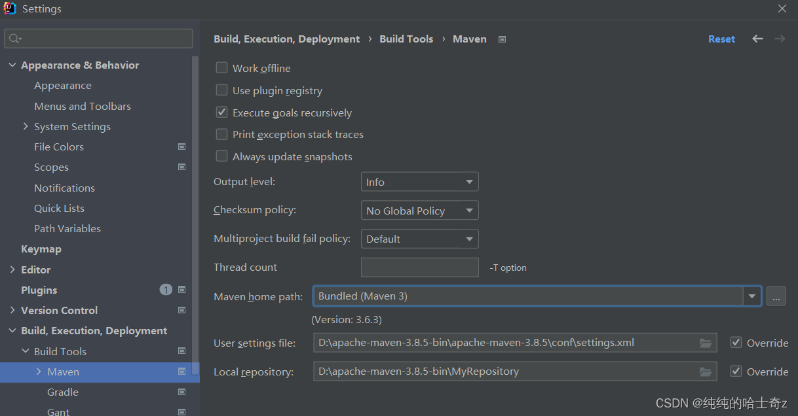This screenshot has height=416, width=798.
Task: Click Build Tools in the breadcrumb
Action: (406, 39)
